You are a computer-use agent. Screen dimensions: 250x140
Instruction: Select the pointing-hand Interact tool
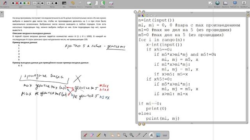[112, 135]
